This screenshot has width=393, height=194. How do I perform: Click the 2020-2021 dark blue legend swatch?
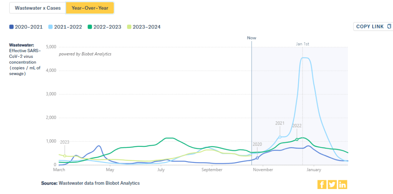click(12, 27)
